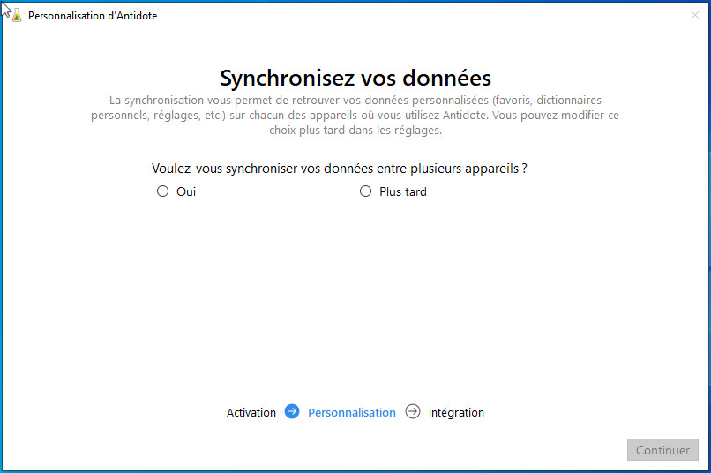Click the Personnalisation d'Antidote window title
711x473 pixels.
coord(93,16)
